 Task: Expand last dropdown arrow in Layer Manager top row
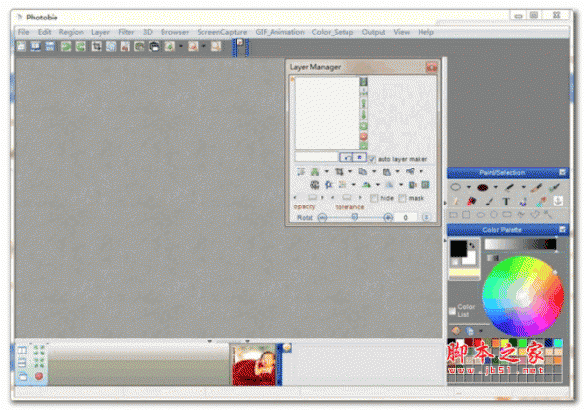(421, 171)
